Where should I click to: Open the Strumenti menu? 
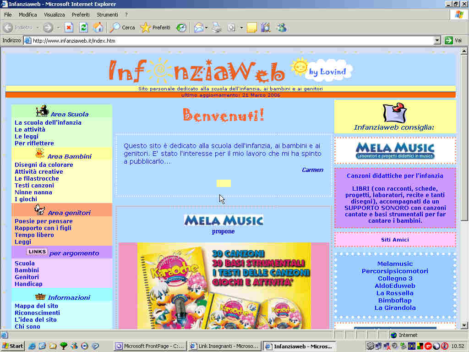107,15
